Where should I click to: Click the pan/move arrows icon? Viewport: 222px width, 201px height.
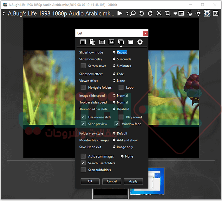(198, 13)
